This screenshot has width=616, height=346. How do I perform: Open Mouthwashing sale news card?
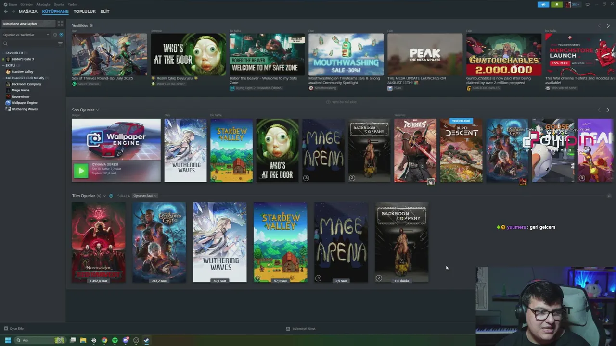tap(346, 54)
